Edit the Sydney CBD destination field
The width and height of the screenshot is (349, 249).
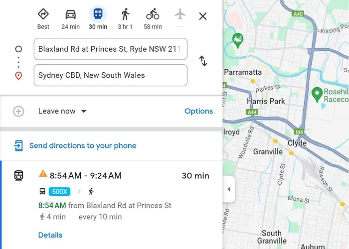pos(111,75)
